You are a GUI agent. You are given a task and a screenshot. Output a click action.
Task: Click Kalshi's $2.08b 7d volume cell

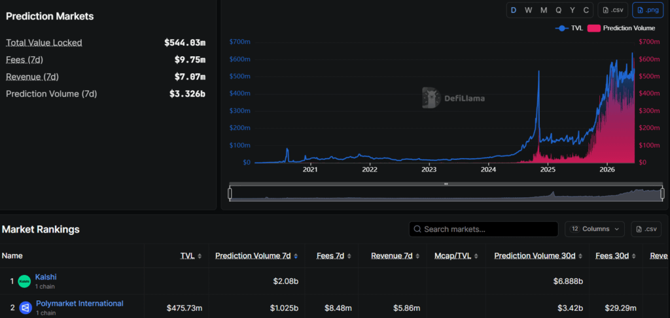point(286,281)
